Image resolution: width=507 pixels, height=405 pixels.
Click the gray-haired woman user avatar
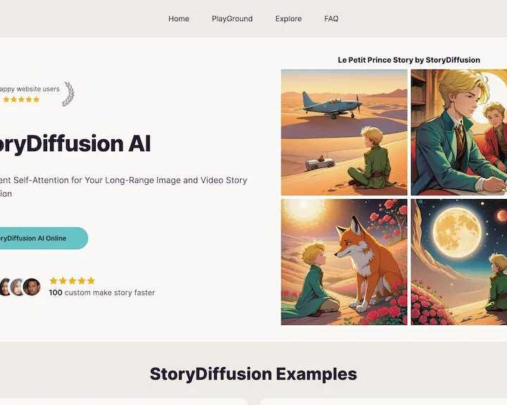click(x=16, y=287)
